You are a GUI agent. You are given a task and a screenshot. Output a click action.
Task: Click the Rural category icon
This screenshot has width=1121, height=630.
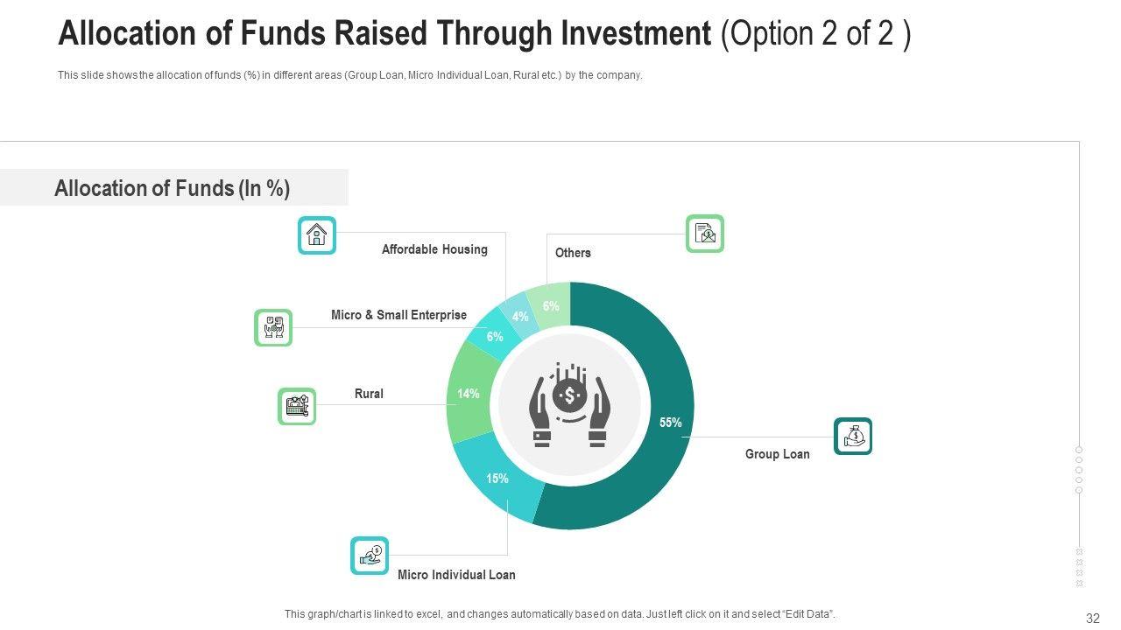[x=297, y=406]
